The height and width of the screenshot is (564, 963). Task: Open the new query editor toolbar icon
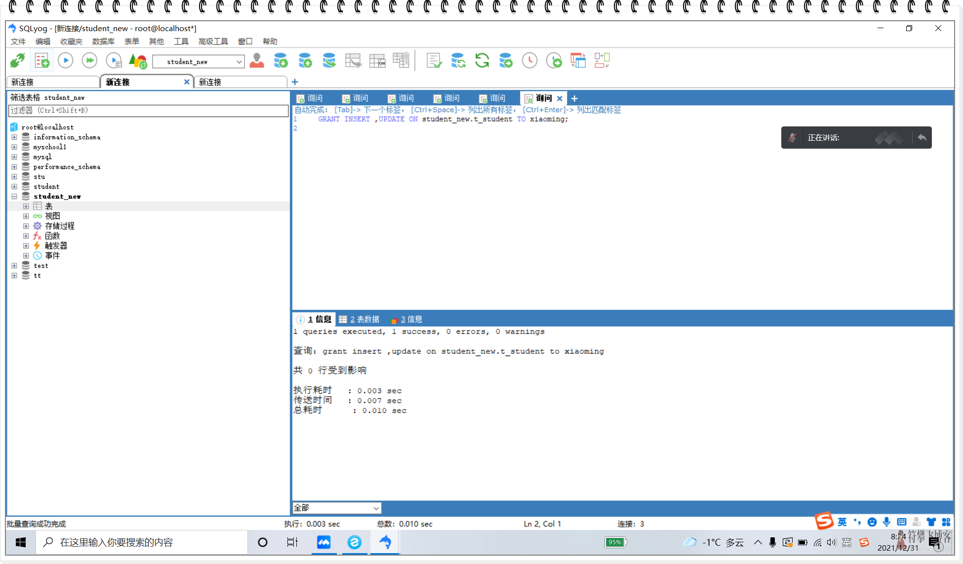click(42, 61)
